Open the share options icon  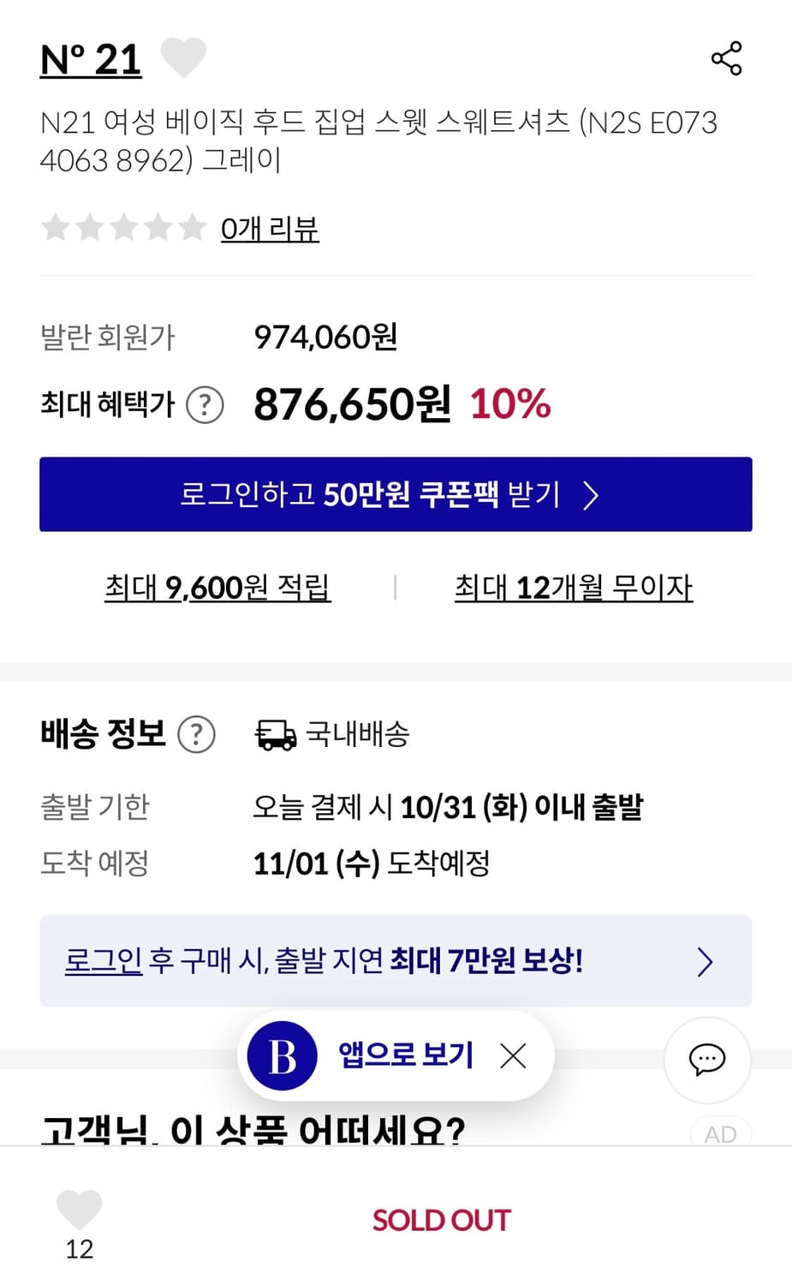(726, 59)
